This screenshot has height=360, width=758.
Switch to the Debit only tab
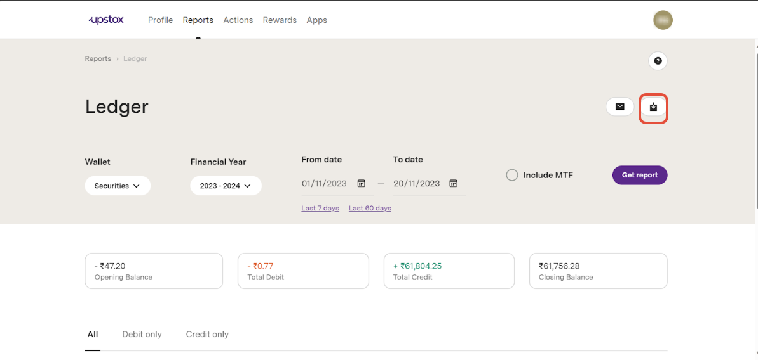(x=142, y=334)
